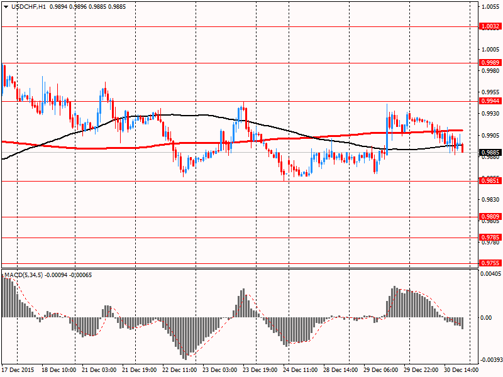The width and height of the screenshot is (503, 377).
Task: Click the 0.9885 current price tag
Action: click(x=490, y=152)
